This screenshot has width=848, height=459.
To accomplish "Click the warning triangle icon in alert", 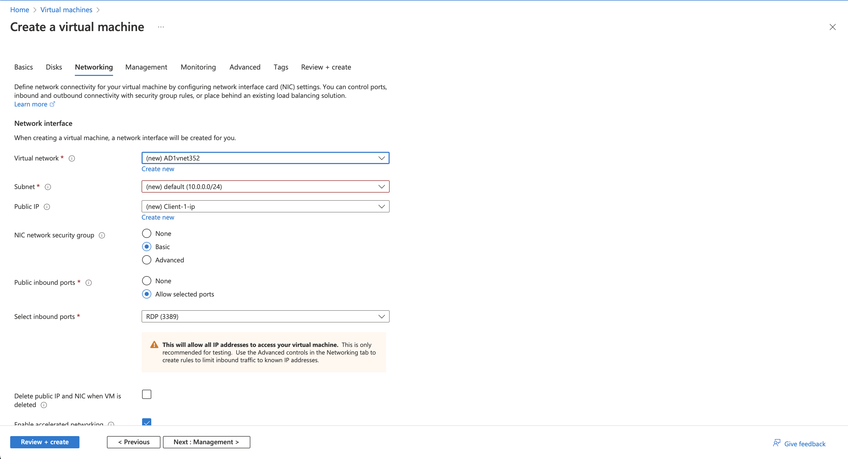I will [x=154, y=345].
